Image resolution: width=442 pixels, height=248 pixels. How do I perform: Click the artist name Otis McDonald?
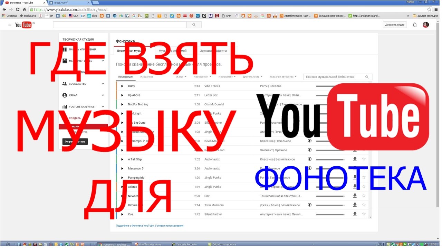(214, 104)
